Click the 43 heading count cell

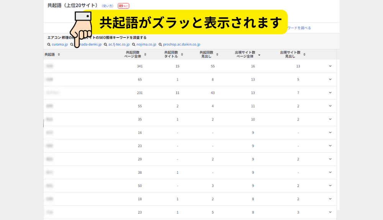[x=213, y=93]
